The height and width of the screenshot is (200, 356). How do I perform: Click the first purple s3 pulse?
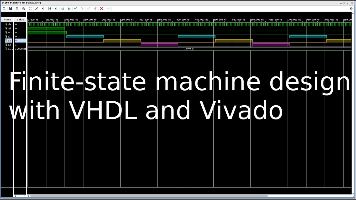(159, 45)
